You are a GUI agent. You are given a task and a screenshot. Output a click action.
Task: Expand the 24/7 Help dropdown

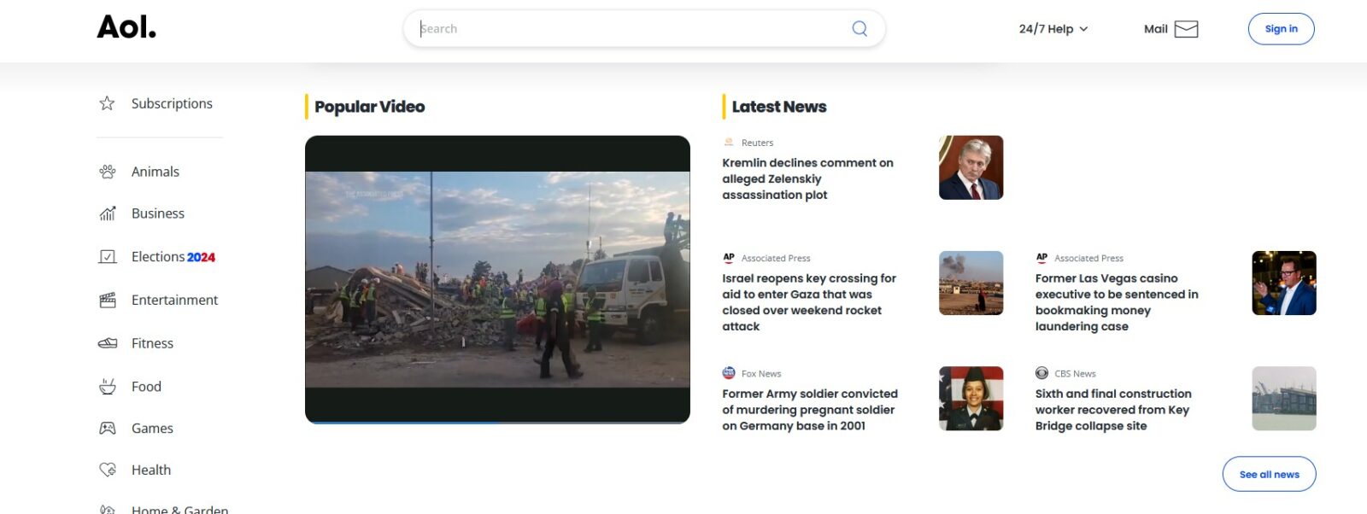[1053, 29]
